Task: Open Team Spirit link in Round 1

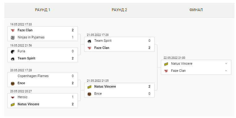Action: [26, 58]
